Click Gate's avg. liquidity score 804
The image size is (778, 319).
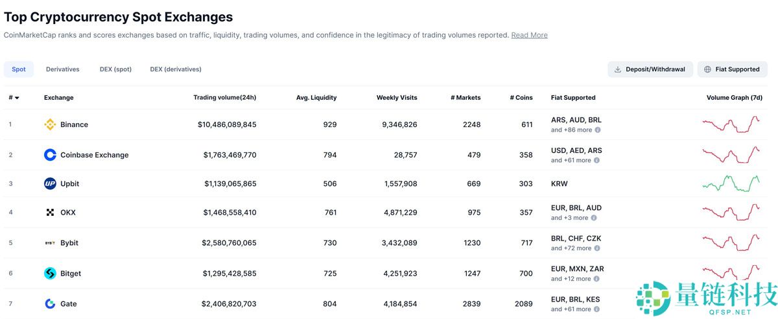(x=329, y=303)
